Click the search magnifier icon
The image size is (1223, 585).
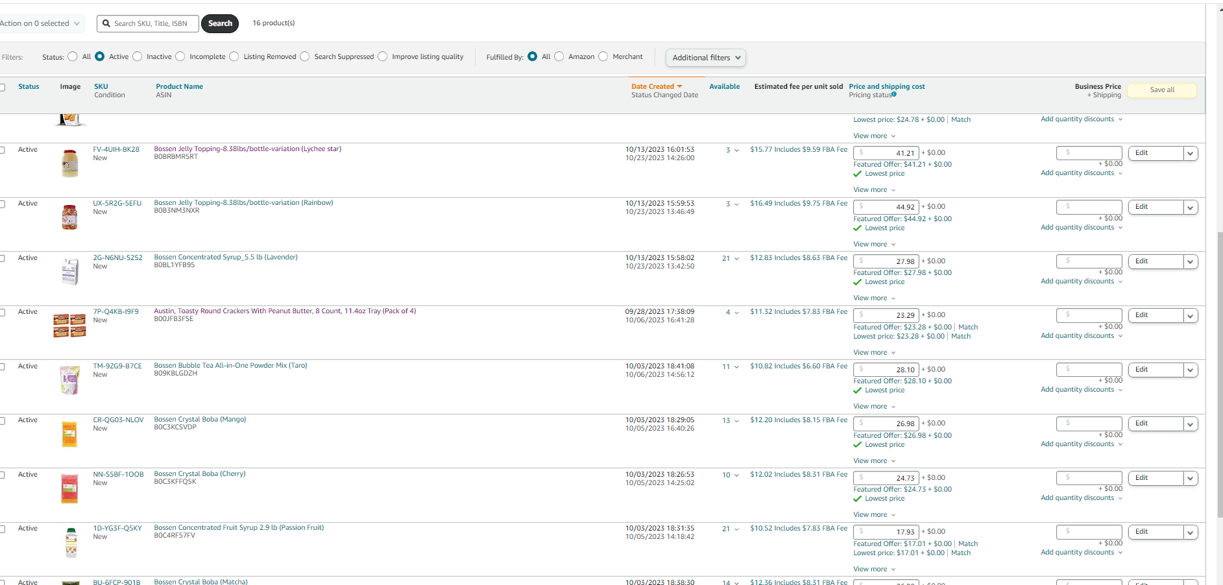click(x=106, y=23)
